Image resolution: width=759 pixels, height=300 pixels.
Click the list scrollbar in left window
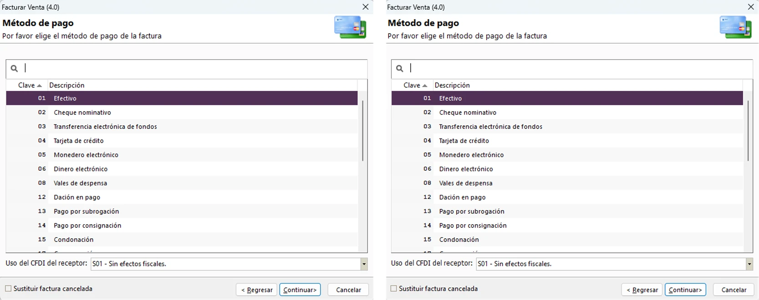[x=362, y=131]
